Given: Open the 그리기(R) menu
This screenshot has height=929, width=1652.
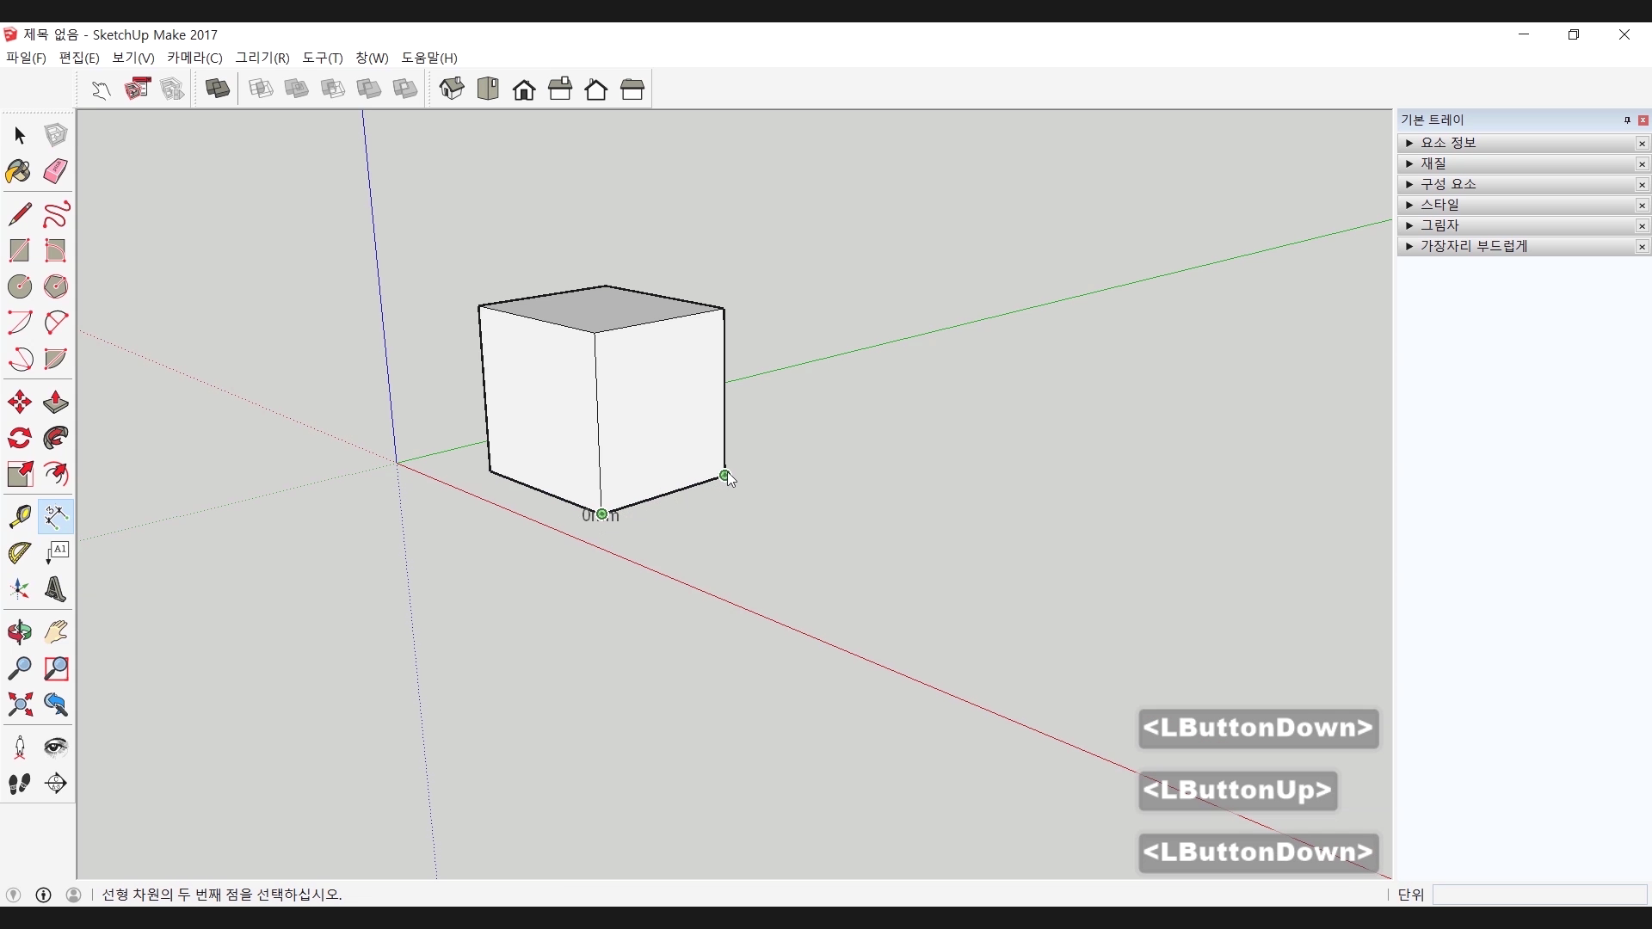Looking at the screenshot, I should coord(262,58).
